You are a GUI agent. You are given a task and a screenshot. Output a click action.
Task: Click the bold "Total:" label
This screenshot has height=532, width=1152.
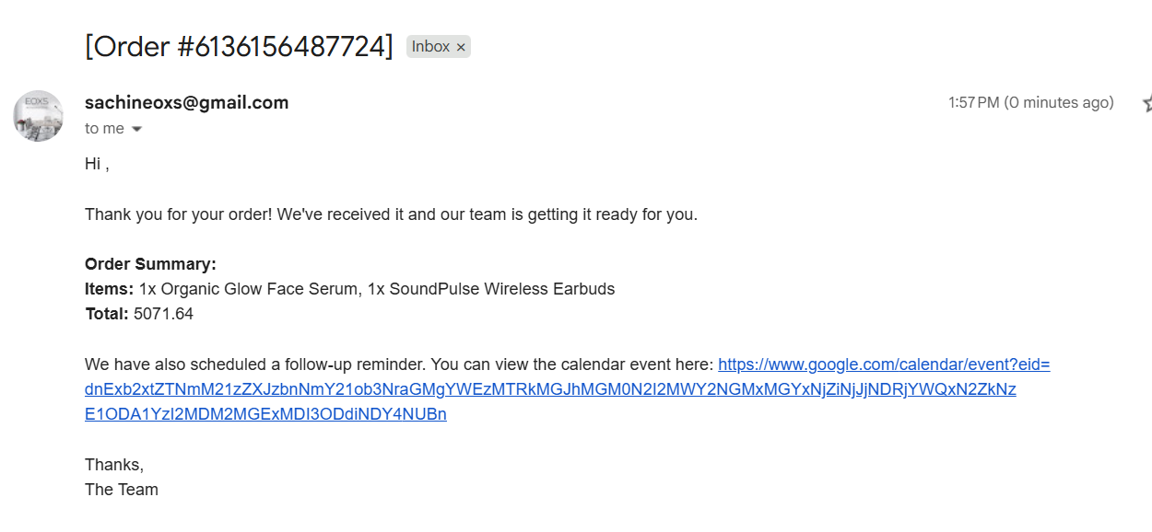(x=106, y=314)
